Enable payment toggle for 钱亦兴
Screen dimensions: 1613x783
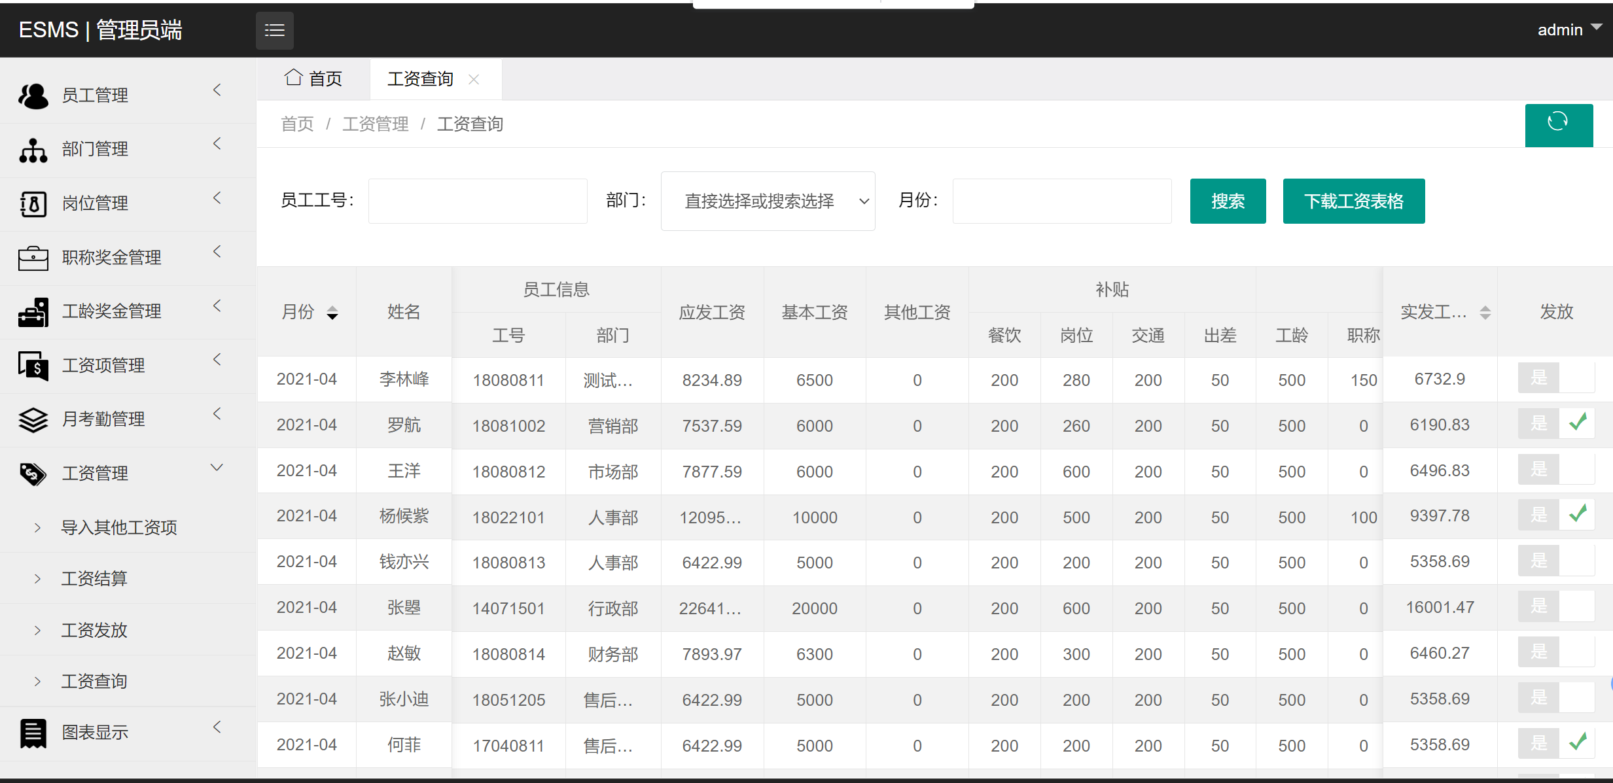1557,561
